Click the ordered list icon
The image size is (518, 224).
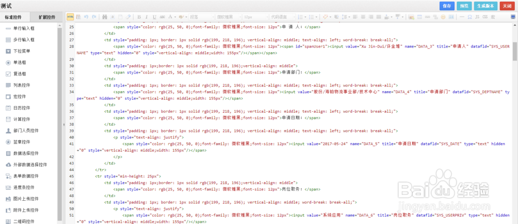[x=300, y=17]
